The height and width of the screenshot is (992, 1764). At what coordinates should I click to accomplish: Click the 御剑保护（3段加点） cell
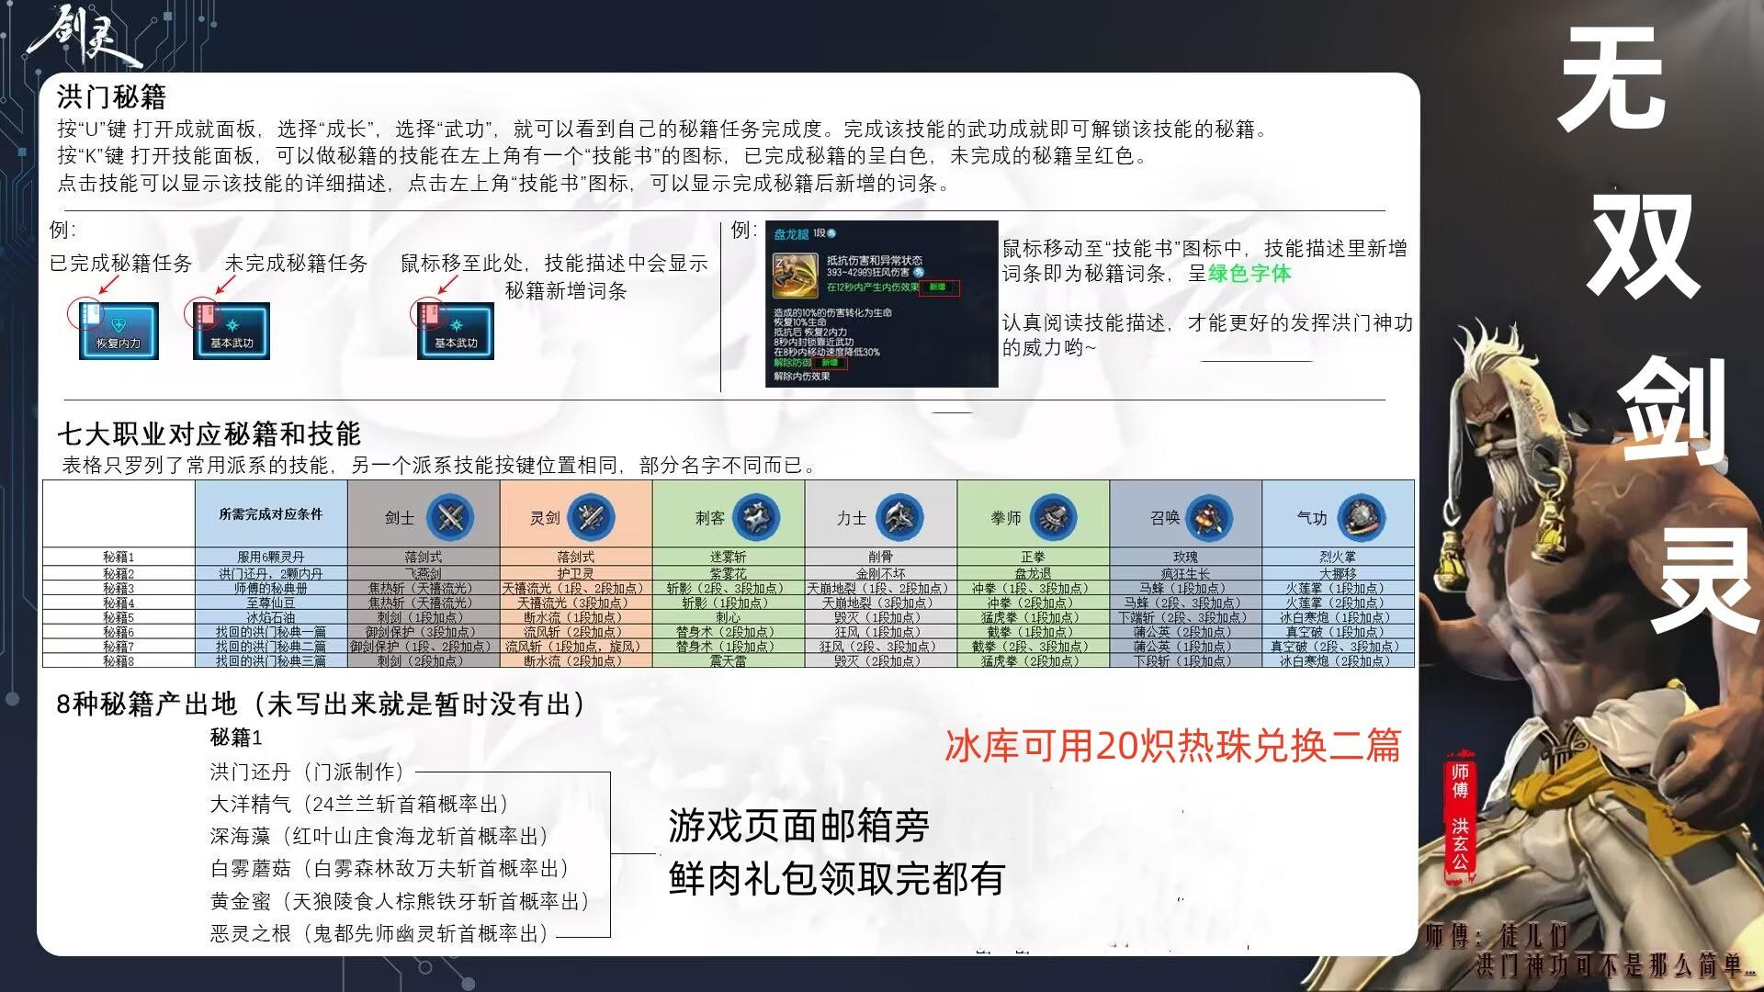[x=424, y=632]
